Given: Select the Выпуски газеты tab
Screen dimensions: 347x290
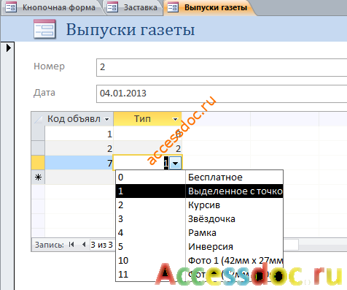Looking at the screenshot, I should click(209, 7).
